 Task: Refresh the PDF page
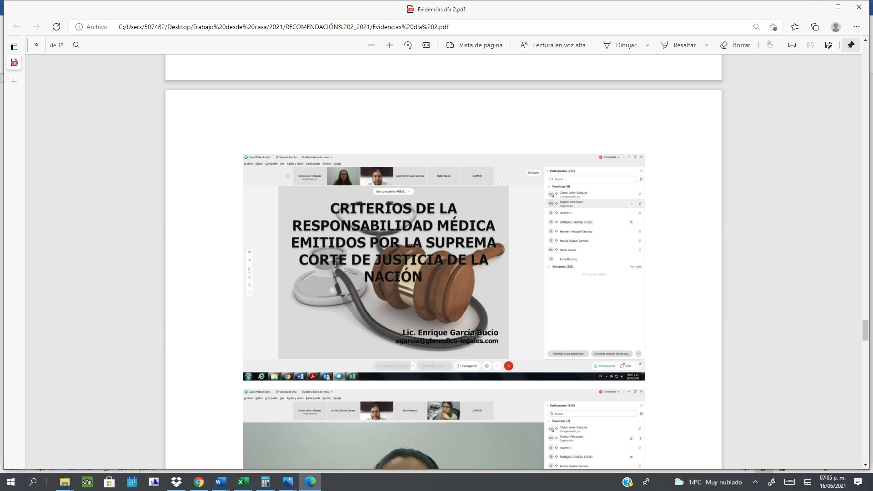click(x=56, y=27)
